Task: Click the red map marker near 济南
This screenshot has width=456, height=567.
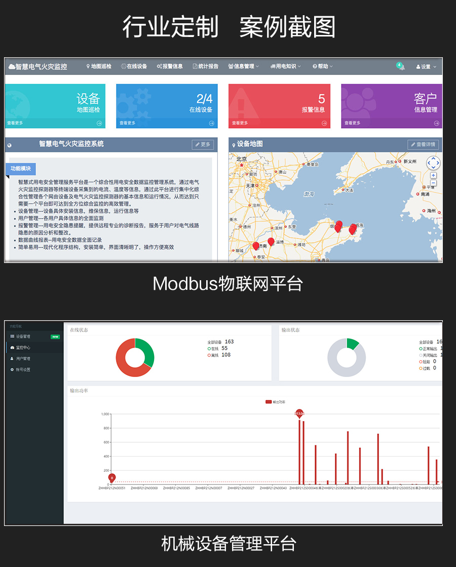Action: pyautogui.click(x=256, y=246)
